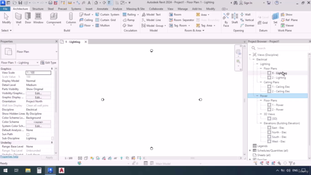
Task: Select the Door tool
Action: click(x=28, y=18)
